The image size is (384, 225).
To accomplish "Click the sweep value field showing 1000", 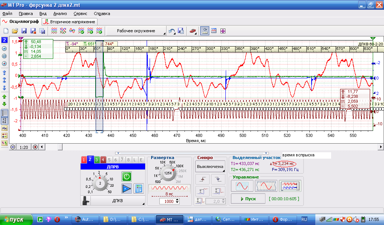I will point(169,201).
